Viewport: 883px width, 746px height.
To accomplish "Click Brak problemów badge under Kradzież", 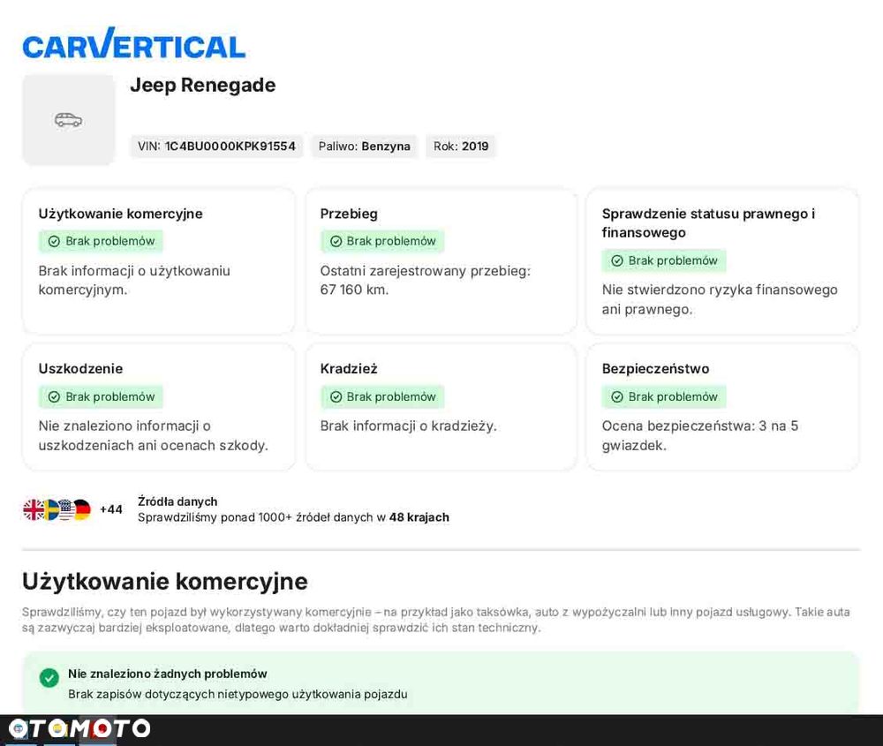I will (x=382, y=397).
